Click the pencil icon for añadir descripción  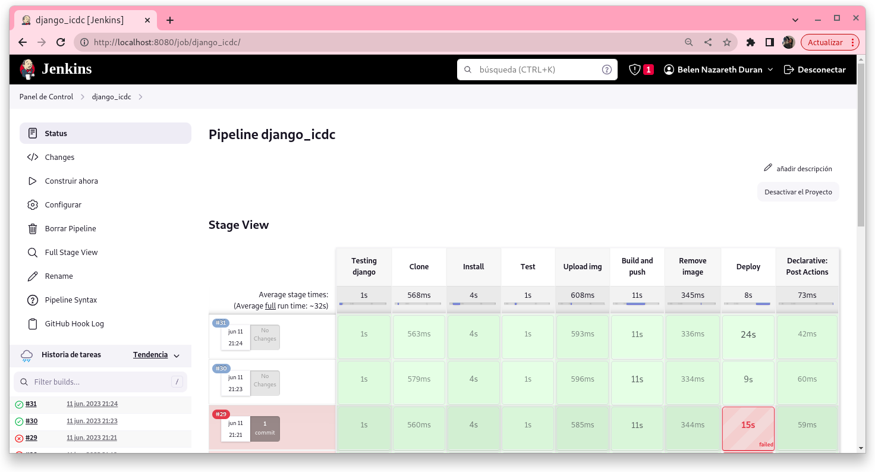768,168
